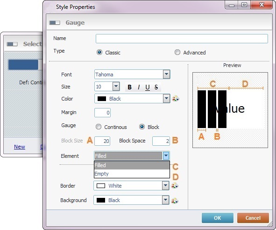Select Filled in the Element list
Viewport: 276px width, 230px height.
[x=132, y=165]
